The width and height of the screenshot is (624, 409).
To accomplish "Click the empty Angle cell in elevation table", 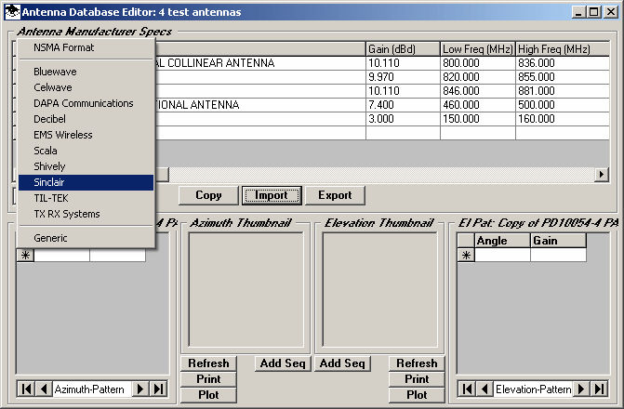I will pos(502,255).
